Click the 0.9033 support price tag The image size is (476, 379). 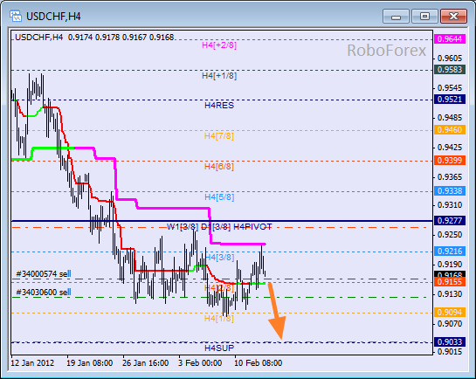(450, 342)
